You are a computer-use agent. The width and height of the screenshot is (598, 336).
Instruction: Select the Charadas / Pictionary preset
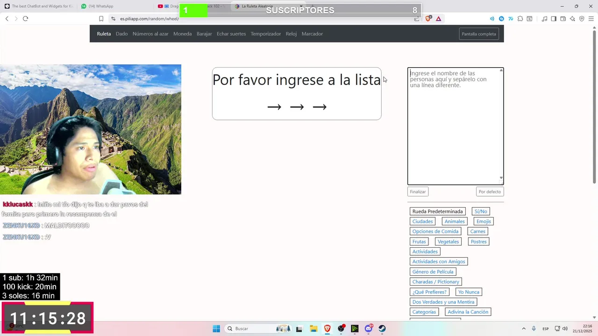[x=436, y=282]
